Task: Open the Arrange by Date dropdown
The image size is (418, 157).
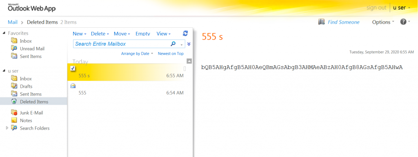Action: tap(137, 53)
